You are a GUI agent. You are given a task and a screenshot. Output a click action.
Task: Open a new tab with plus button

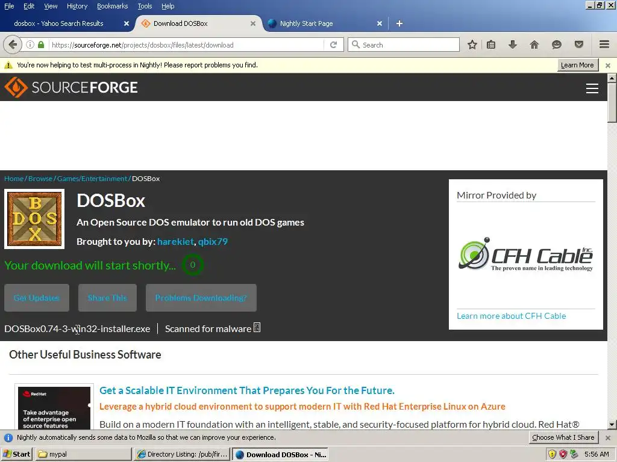click(399, 23)
